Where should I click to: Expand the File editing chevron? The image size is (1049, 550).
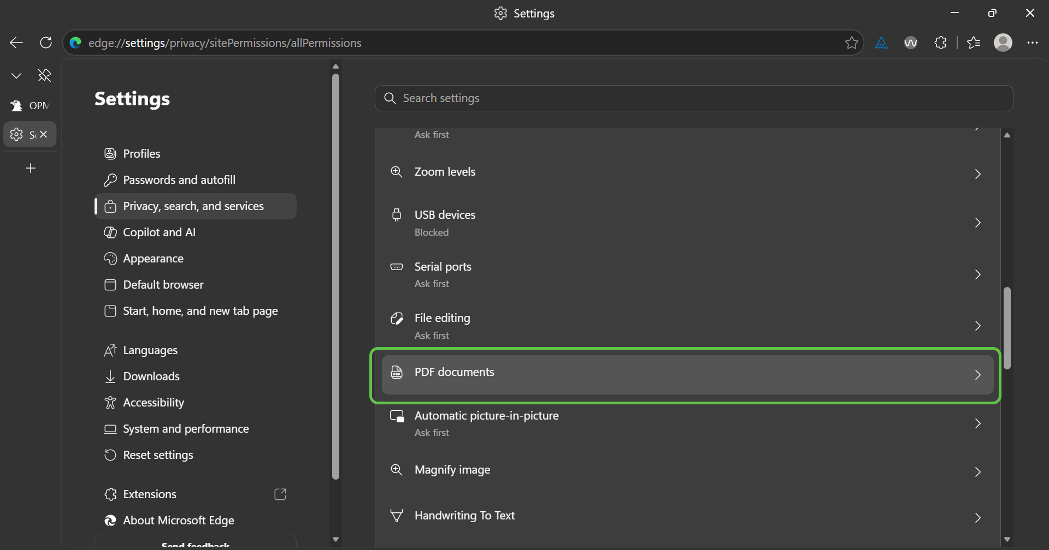[978, 326]
